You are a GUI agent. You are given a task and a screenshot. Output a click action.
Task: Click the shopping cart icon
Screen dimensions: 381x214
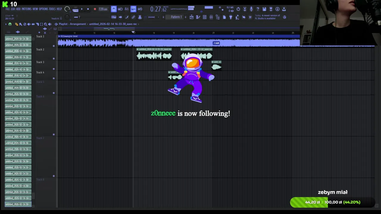pyautogui.click(x=250, y=17)
